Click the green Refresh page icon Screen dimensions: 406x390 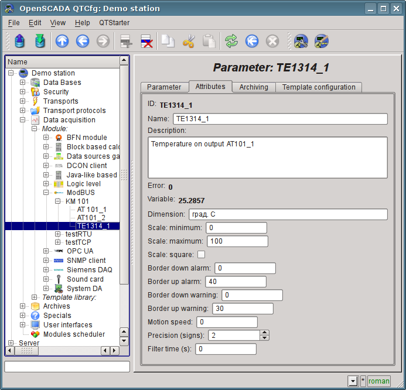(x=231, y=41)
